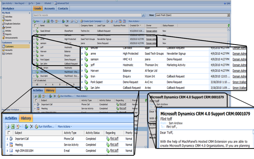
Task: Expand the Saad Ahmed row arrow
Action: 34,31
